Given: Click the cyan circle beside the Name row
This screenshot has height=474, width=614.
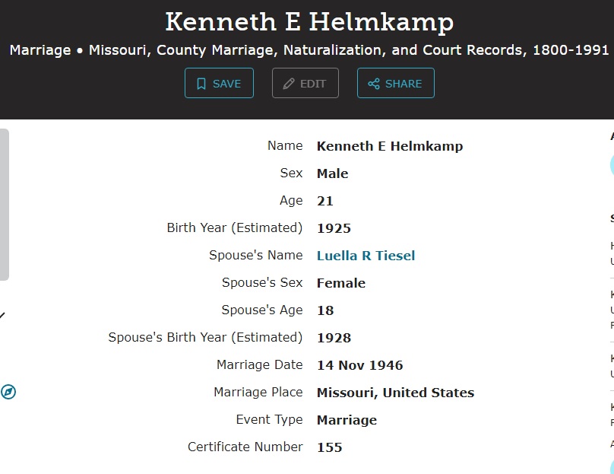Looking at the screenshot, I should (x=611, y=164).
